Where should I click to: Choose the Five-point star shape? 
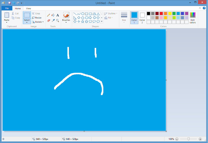[83, 21]
